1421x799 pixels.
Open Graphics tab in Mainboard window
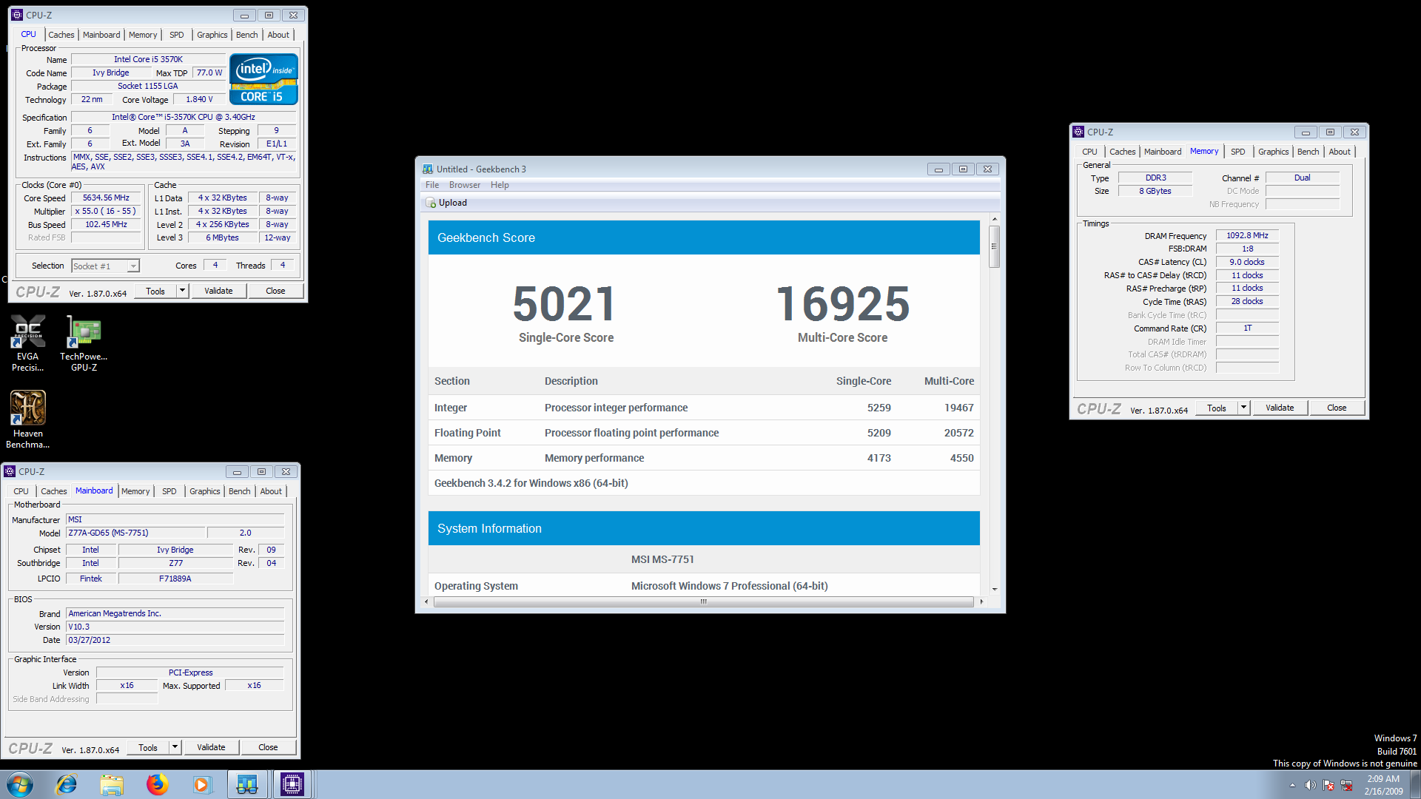click(x=205, y=491)
